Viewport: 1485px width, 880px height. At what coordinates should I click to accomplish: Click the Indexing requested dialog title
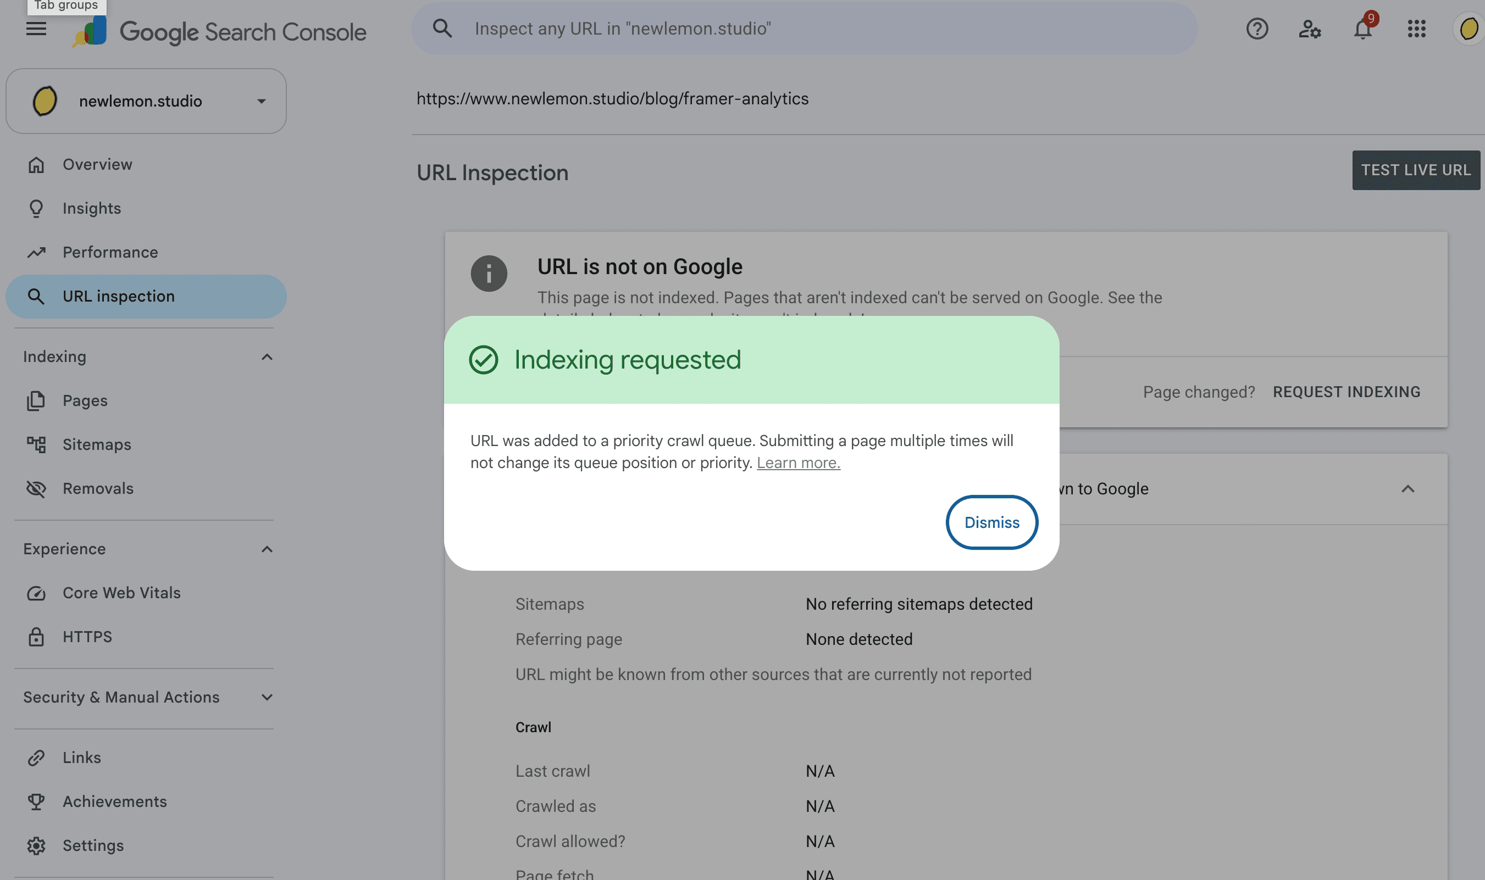[x=627, y=359]
